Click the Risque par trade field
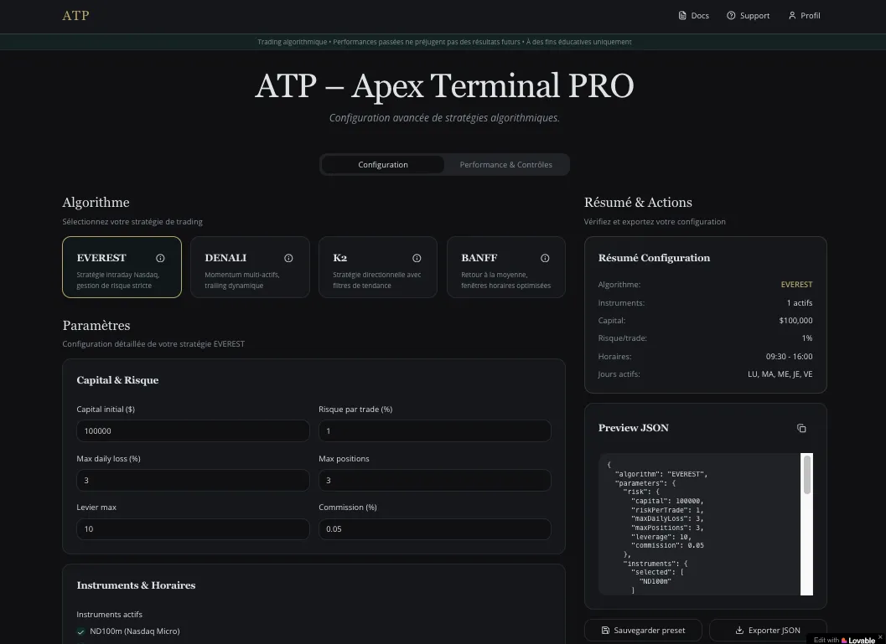Screen dimensions: 886x644 coord(434,430)
